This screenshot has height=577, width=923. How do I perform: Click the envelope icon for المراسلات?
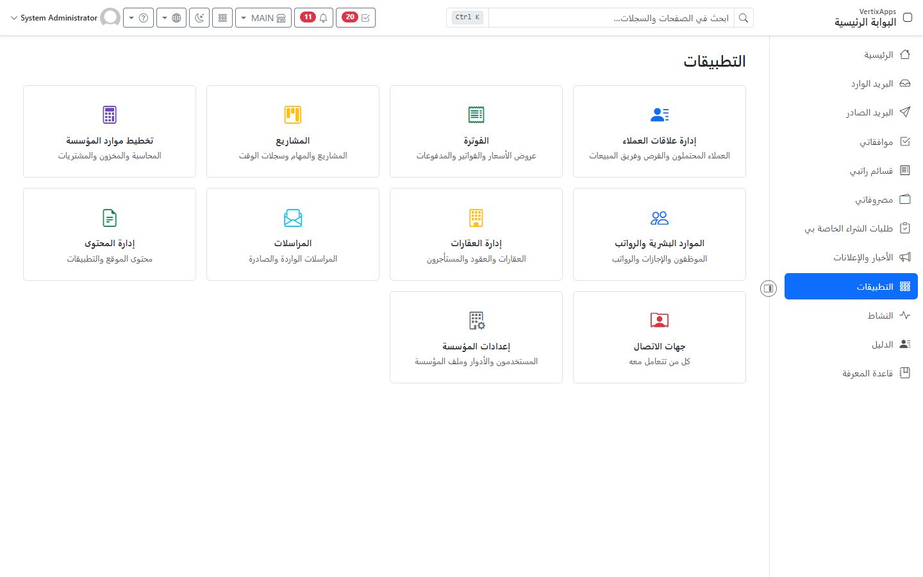[293, 218]
